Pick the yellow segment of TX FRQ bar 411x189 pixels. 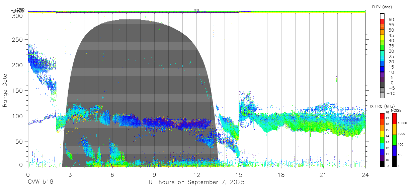(382, 134)
